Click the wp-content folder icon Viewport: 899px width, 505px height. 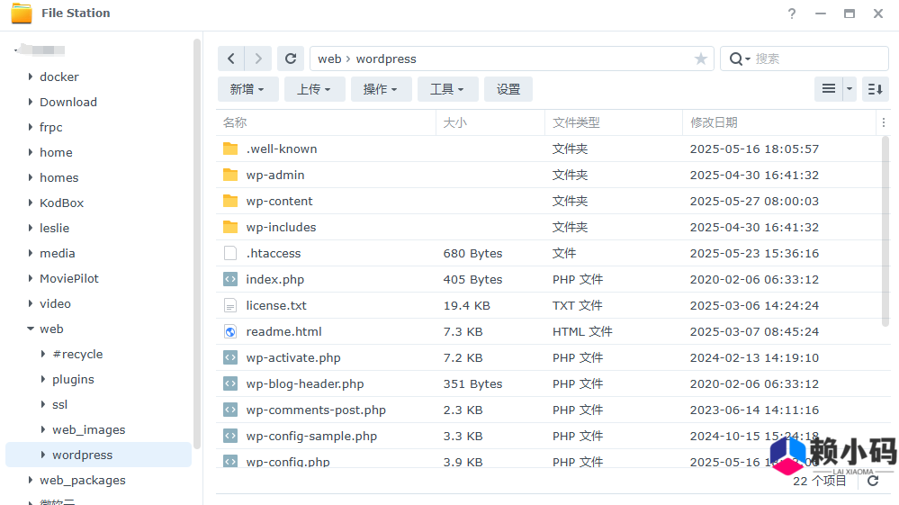pos(230,202)
